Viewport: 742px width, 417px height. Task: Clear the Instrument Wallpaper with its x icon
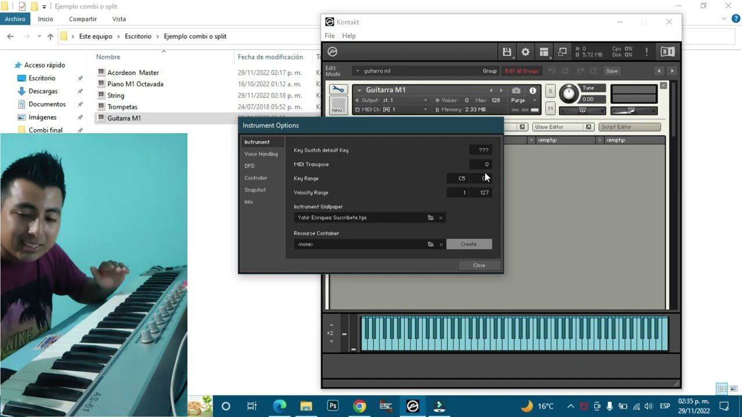point(441,218)
